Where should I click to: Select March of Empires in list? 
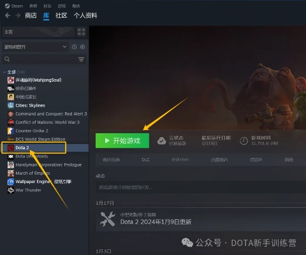33,173
